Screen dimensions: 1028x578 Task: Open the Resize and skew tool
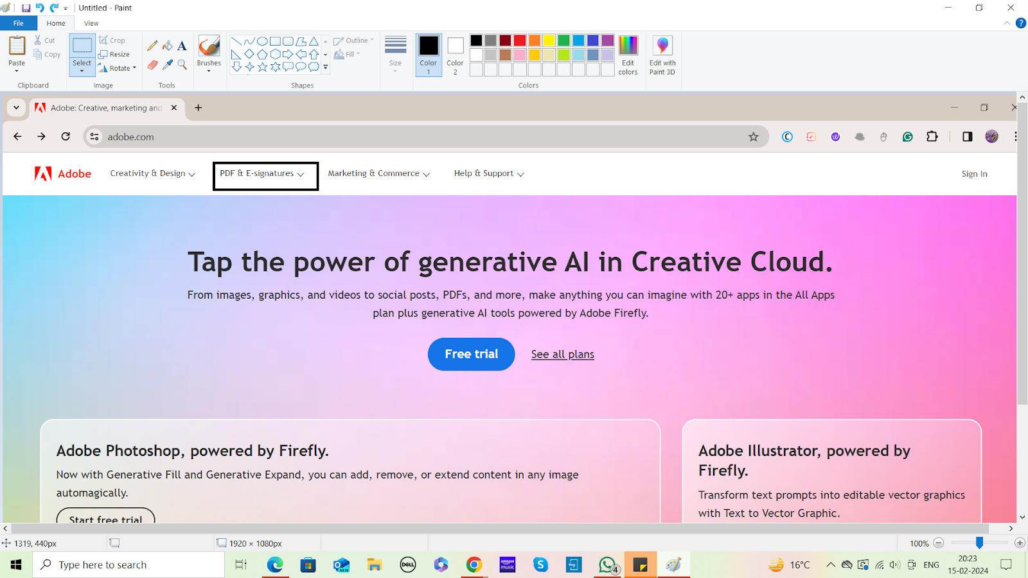114,54
